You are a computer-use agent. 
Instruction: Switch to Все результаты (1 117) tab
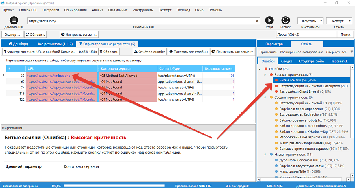55,44
